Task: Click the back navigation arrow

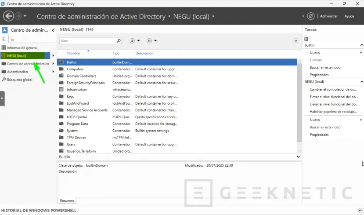Action: pyautogui.click(x=8, y=16)
